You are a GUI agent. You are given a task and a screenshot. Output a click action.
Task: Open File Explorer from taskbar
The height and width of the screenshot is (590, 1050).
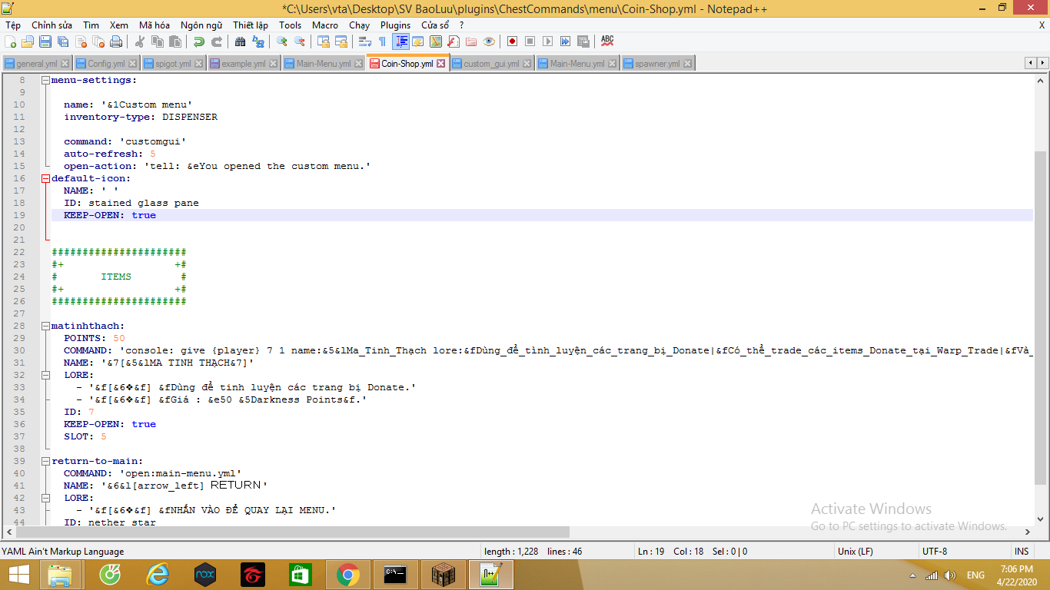pos(61,575)
